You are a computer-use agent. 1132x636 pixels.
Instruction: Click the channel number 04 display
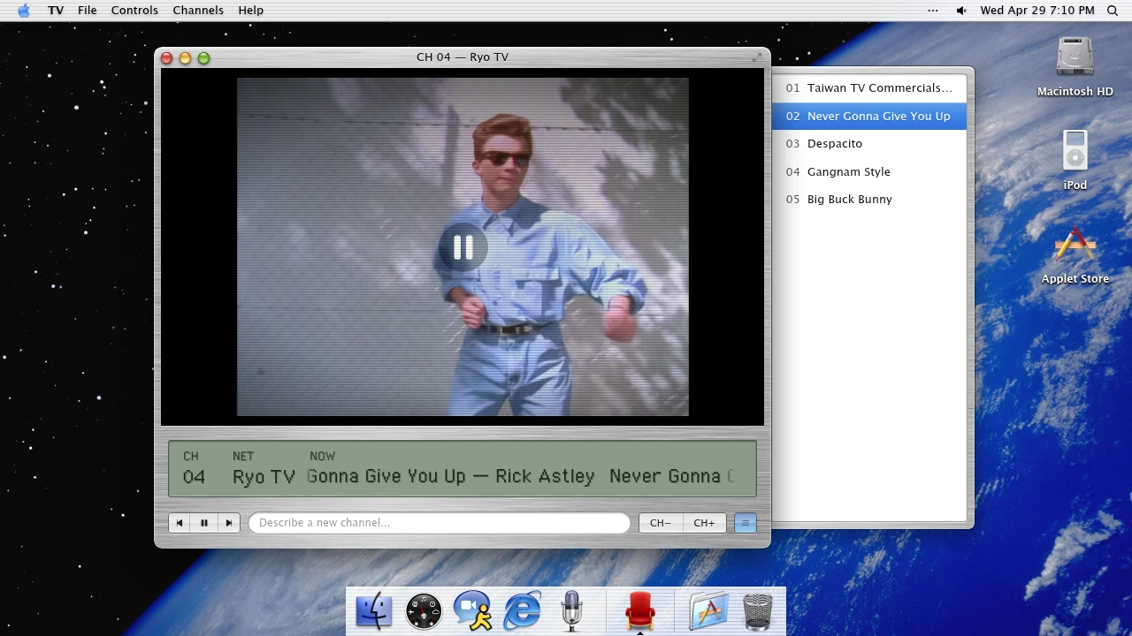click(194, 477)
